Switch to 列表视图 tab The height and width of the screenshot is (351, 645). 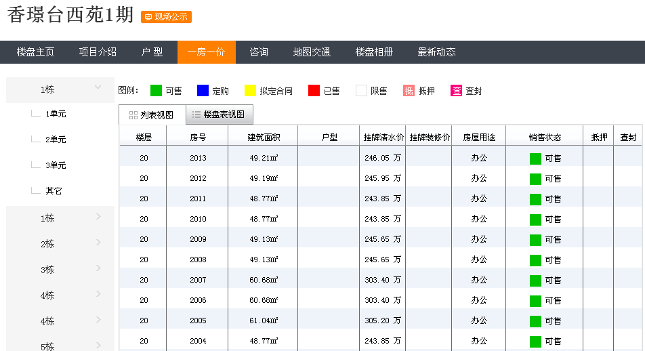(152, 115)
